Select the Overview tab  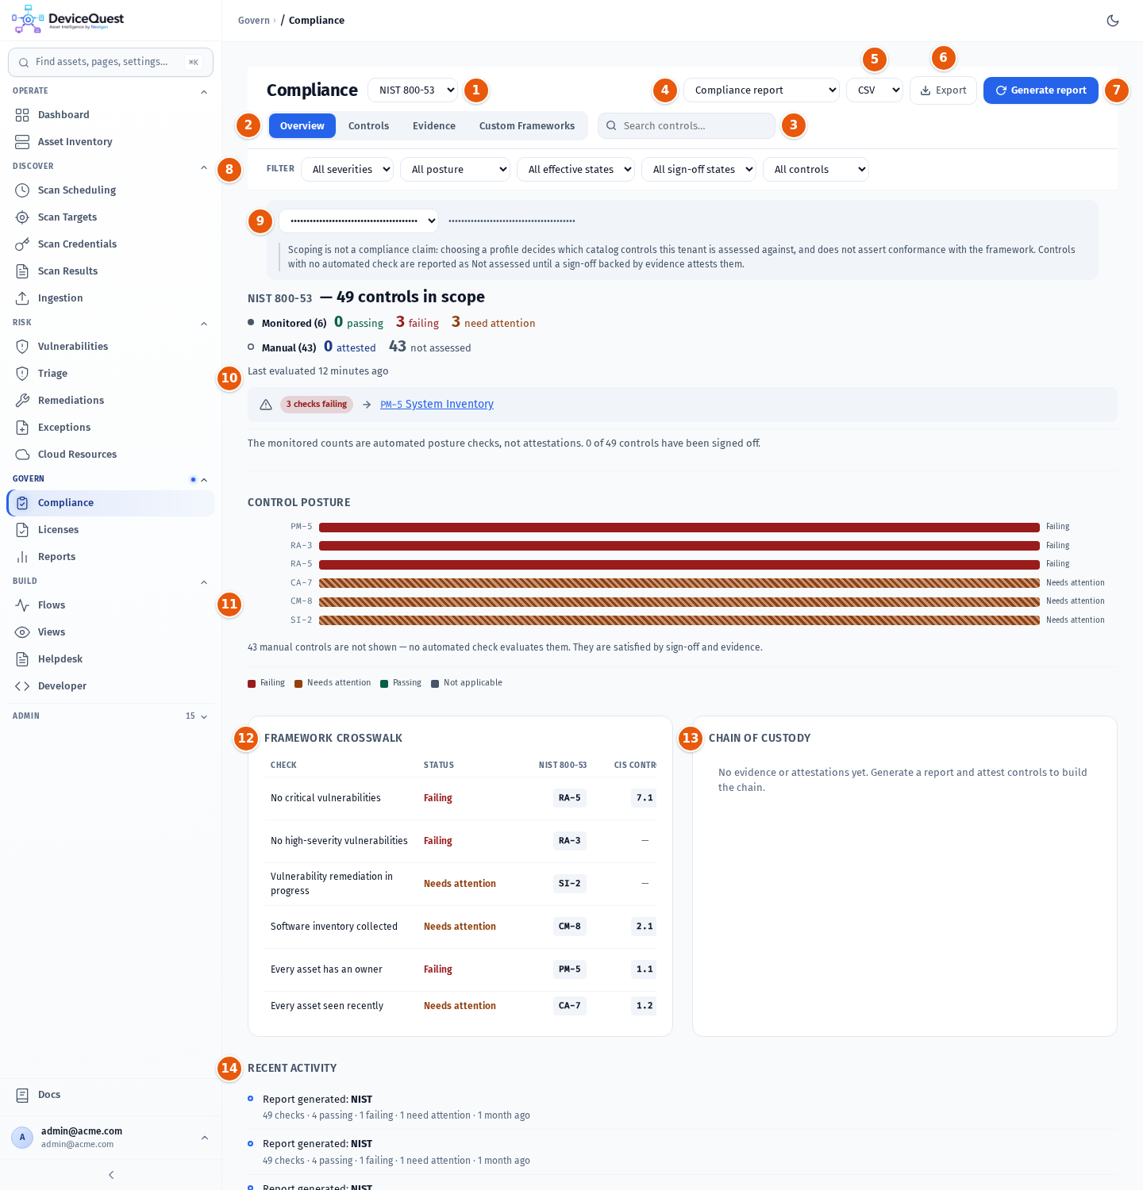tap(302, 126)
